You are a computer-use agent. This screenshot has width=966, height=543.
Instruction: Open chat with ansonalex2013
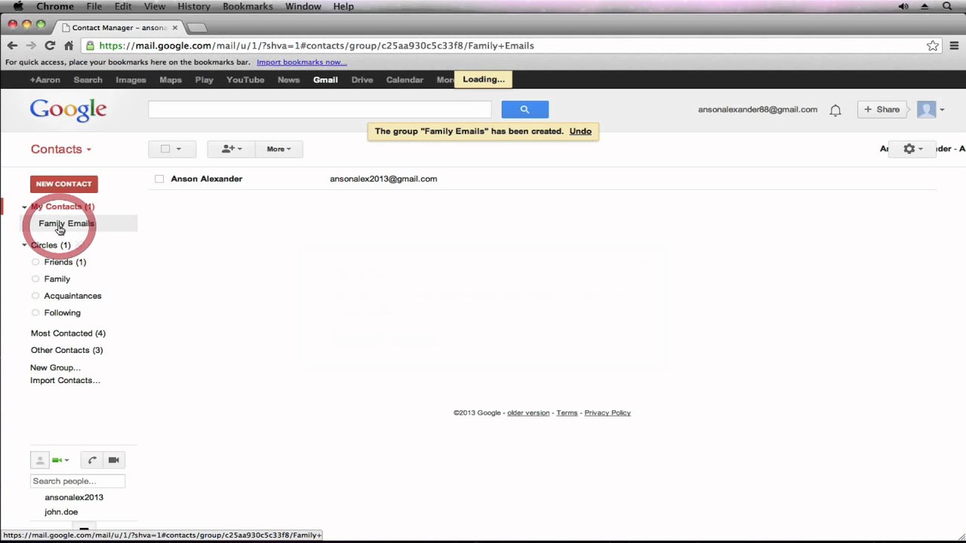74,498
